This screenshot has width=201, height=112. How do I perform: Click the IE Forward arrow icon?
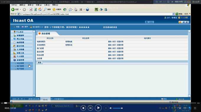(24, 9)
